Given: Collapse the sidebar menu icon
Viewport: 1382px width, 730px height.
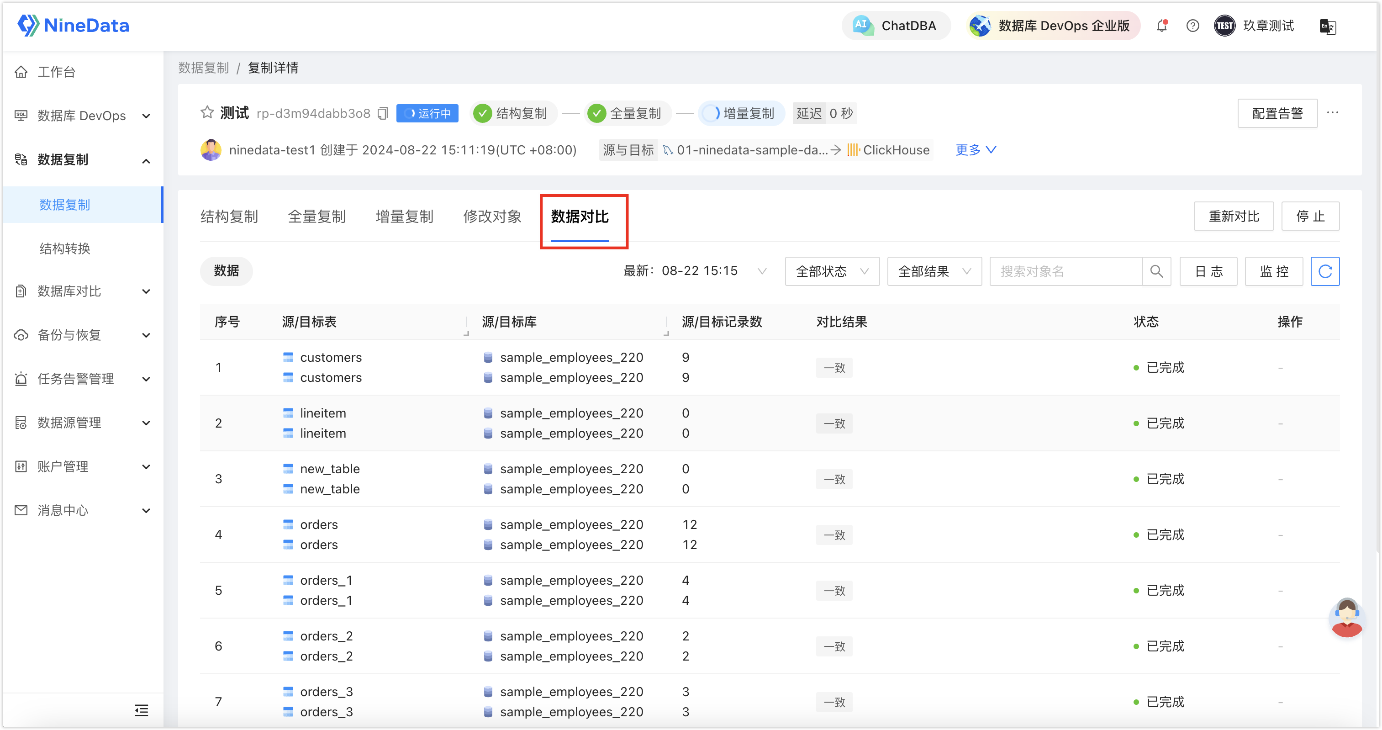Looking at the screenshot, I should [x=142, y=710].
